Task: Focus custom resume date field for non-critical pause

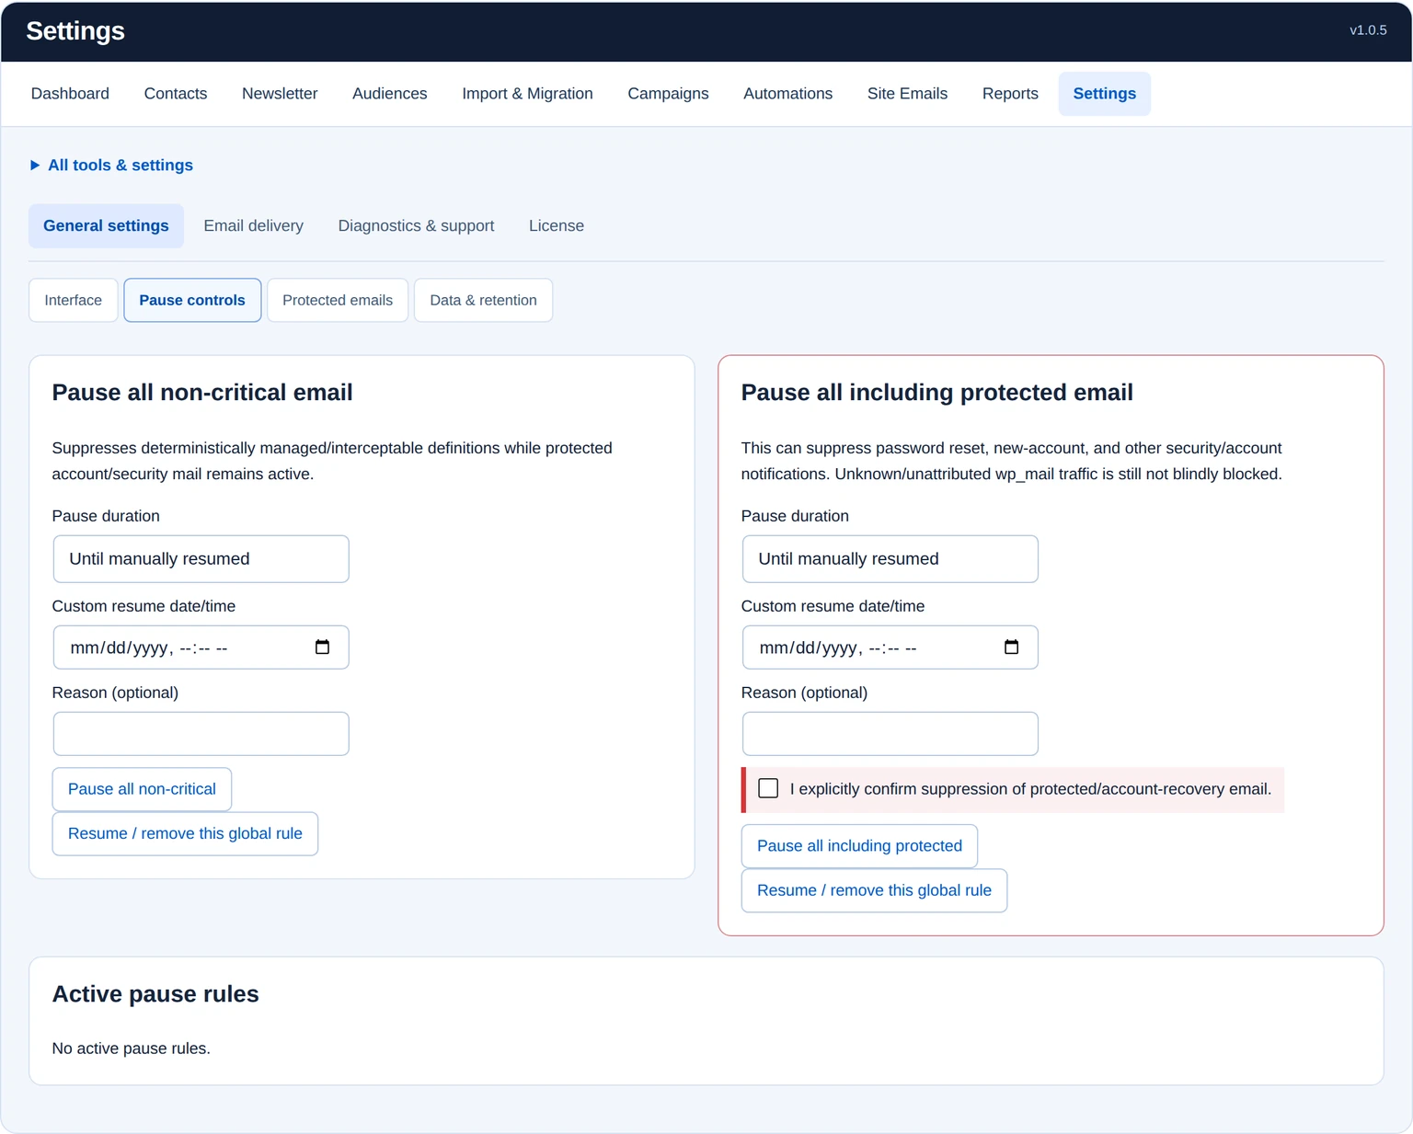Action: (201, 647)
